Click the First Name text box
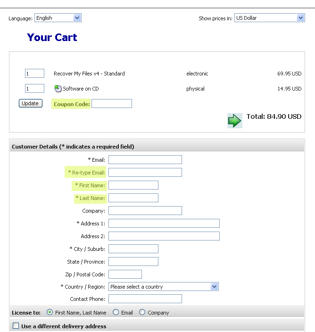This screenshot has width=315, height=332. point(133,185)
